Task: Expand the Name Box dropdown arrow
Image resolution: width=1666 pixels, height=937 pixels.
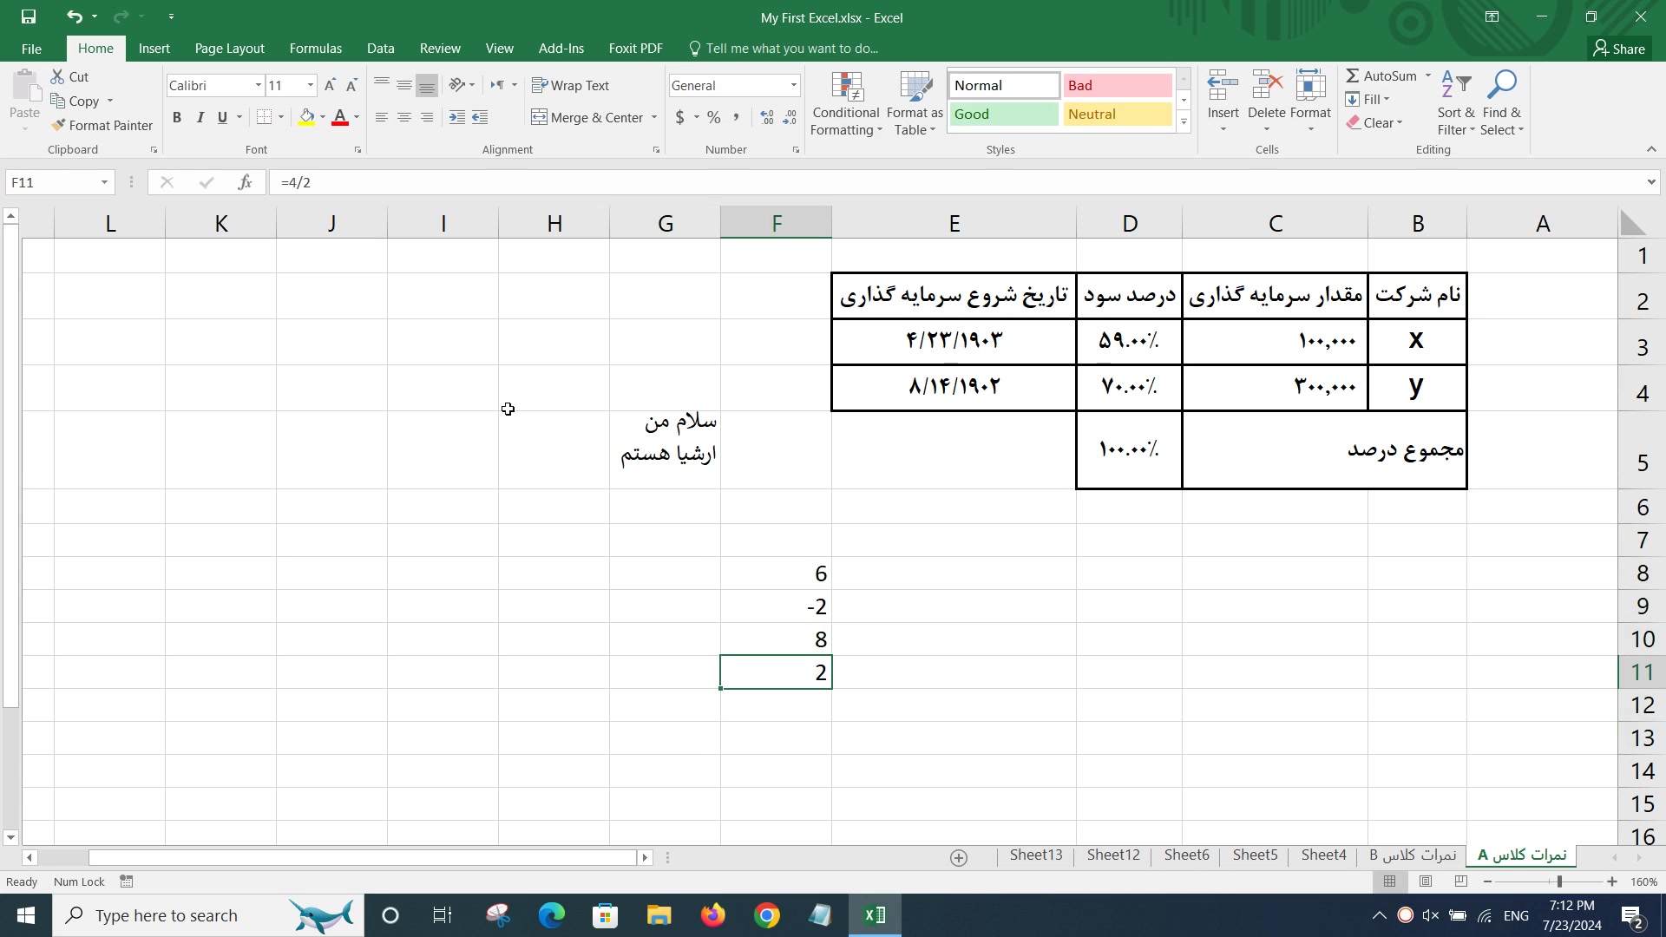Action: click(x=104, y=182)
